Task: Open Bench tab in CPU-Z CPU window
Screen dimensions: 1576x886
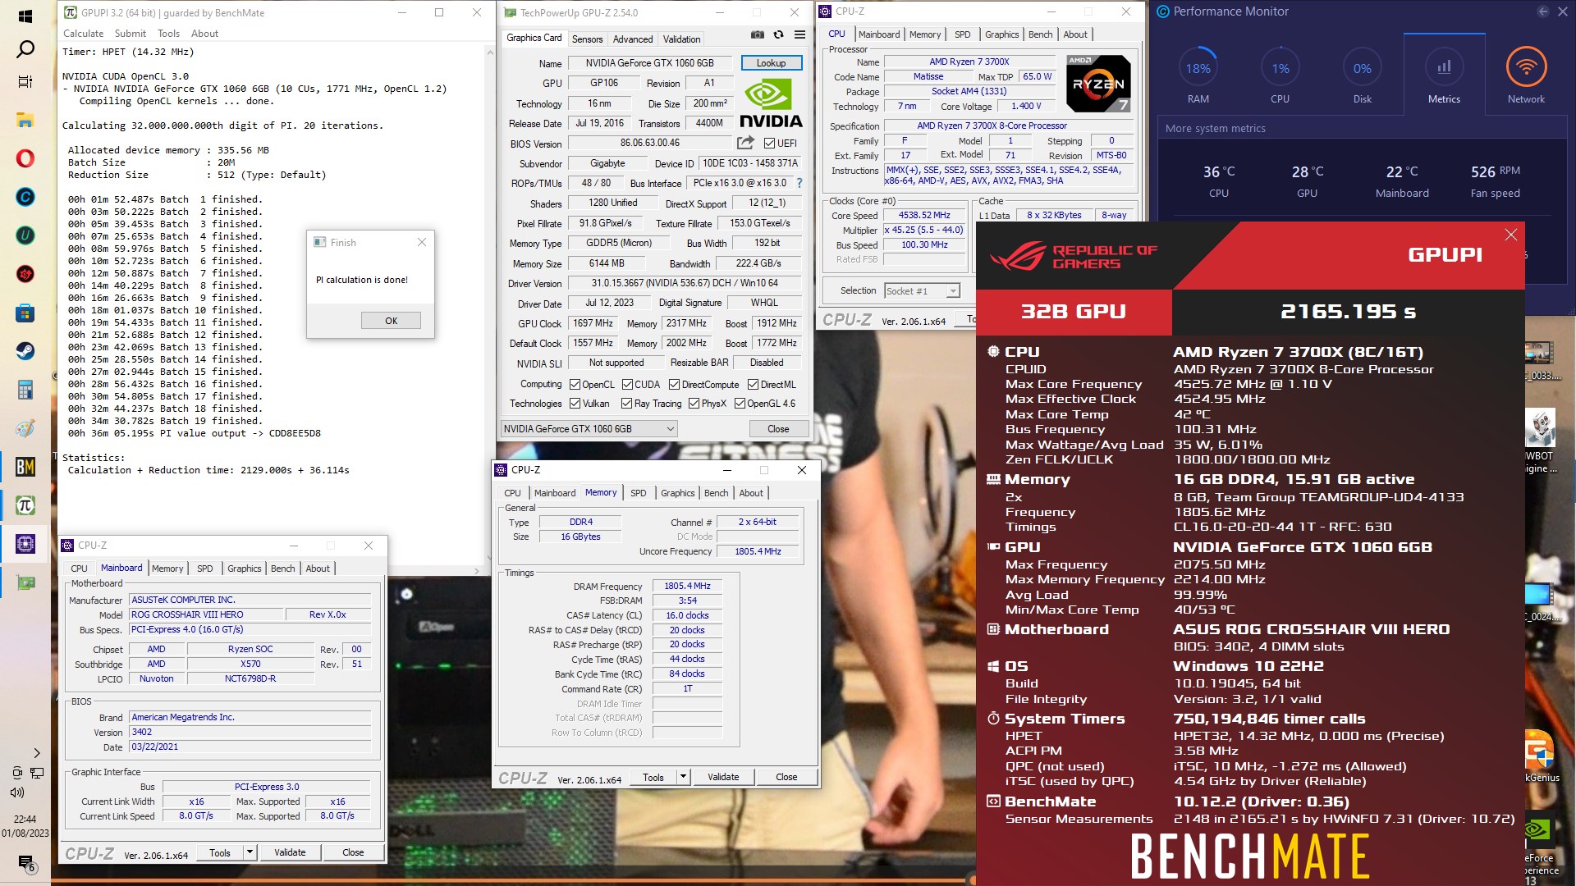Action: (x=1040, y=34)
